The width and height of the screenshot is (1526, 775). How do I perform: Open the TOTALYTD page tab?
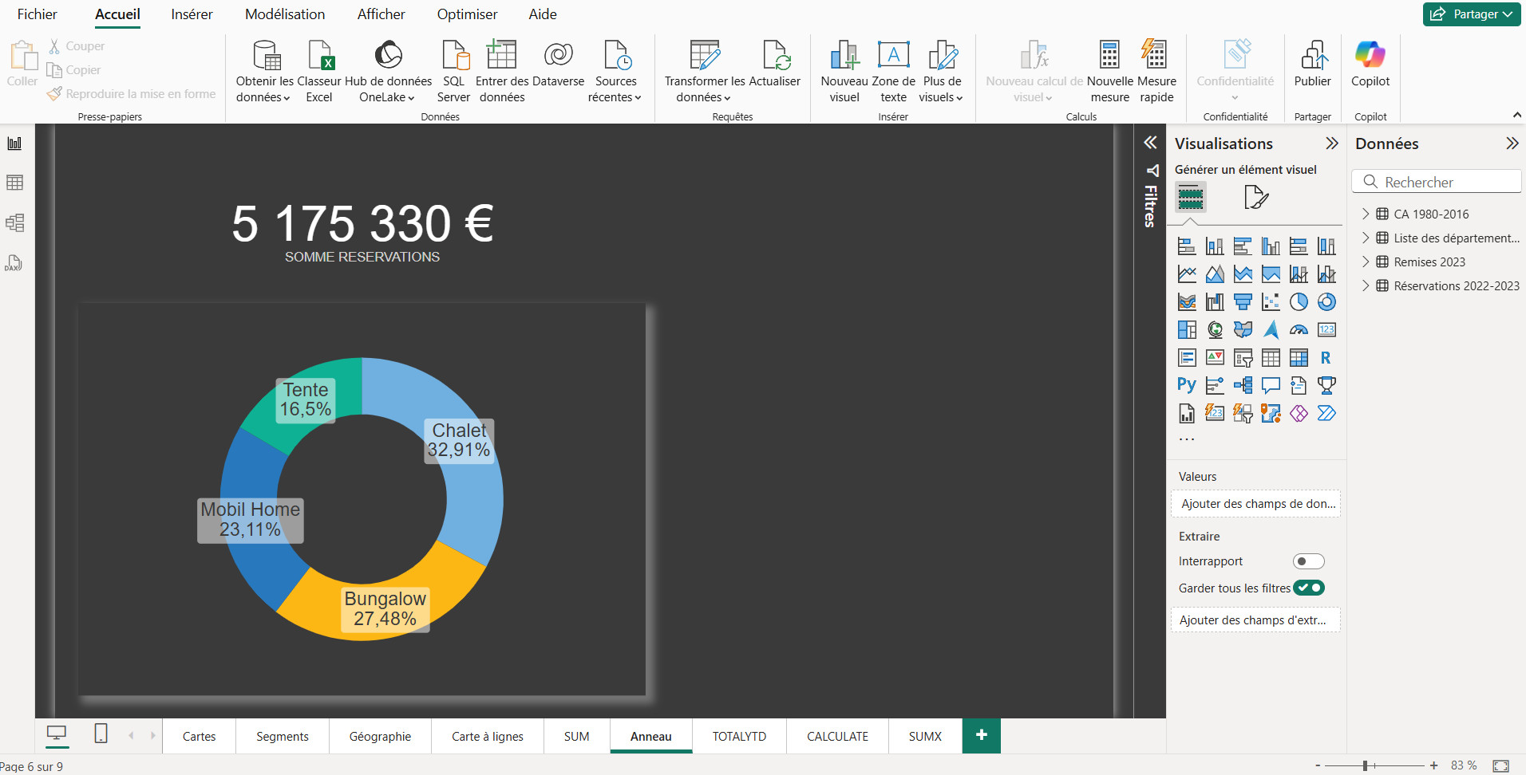[x=739, y=736]
